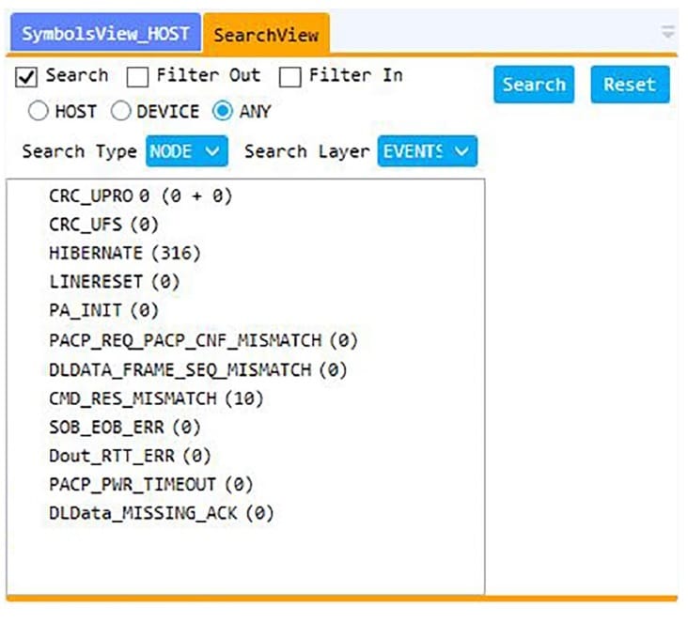Pick the LINERESET (0) event item

pyautogui.click(x=114, y=282)
